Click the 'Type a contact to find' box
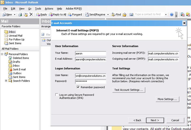Image resolution: width=191 pixels, height=130 pixels. tap(149, 15)
